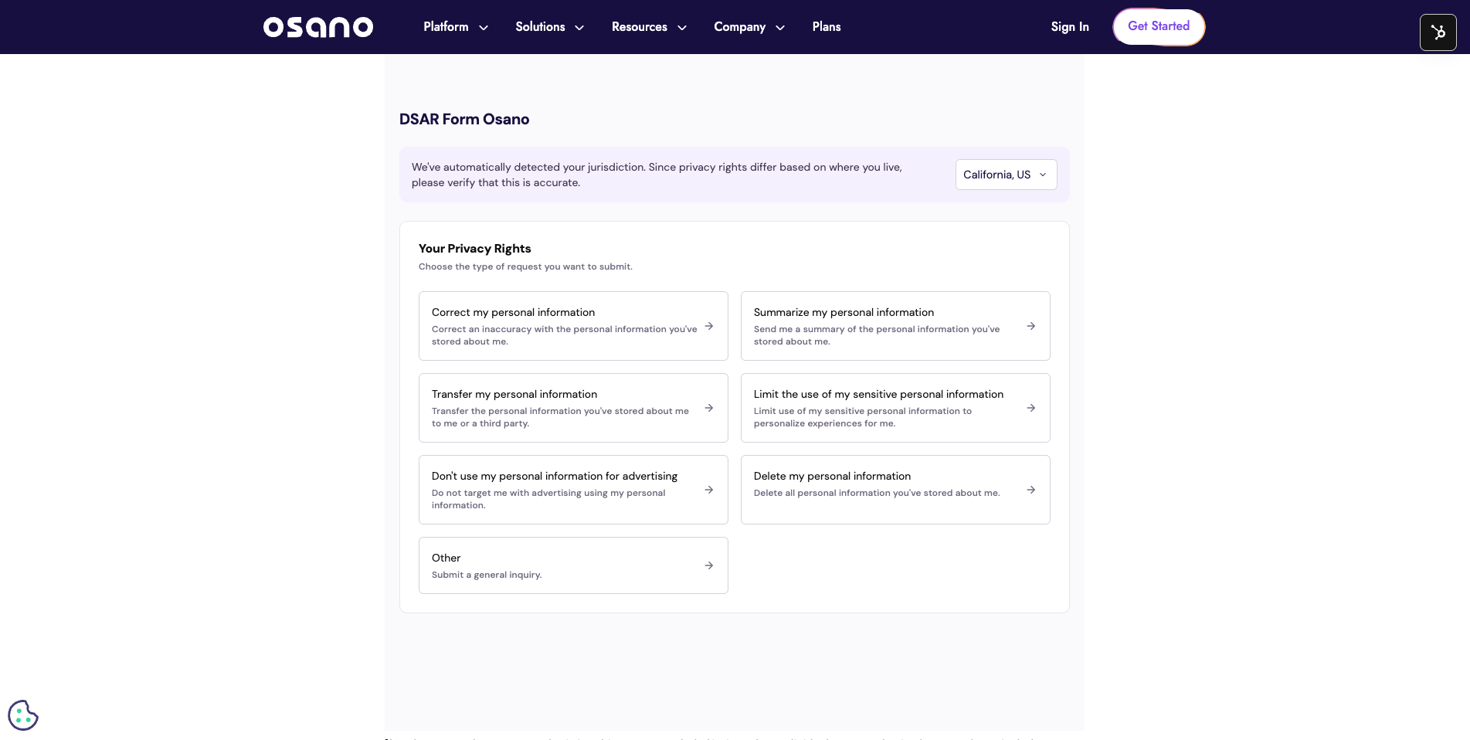The image size is (1470, 740).
Task: Select 'Don't use my personal information for advertising' title
Action: 555,476
